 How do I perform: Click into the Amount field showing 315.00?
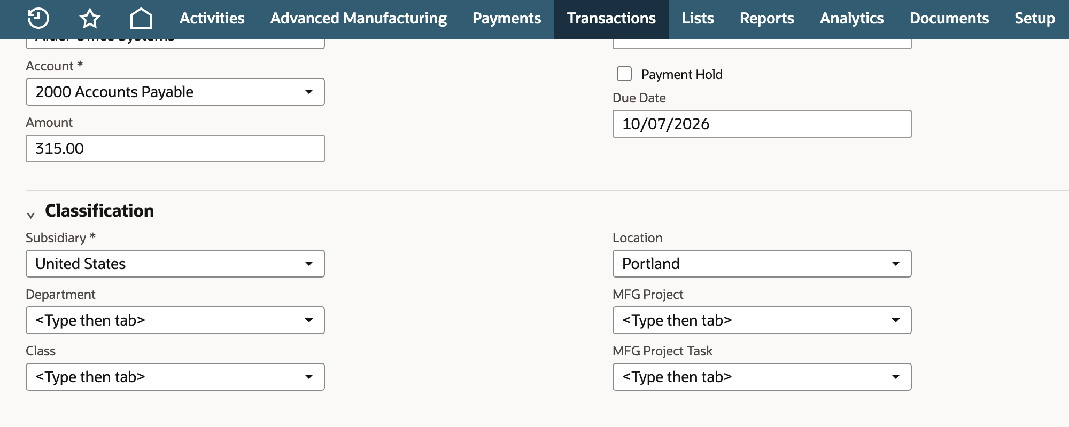[175, 148]
